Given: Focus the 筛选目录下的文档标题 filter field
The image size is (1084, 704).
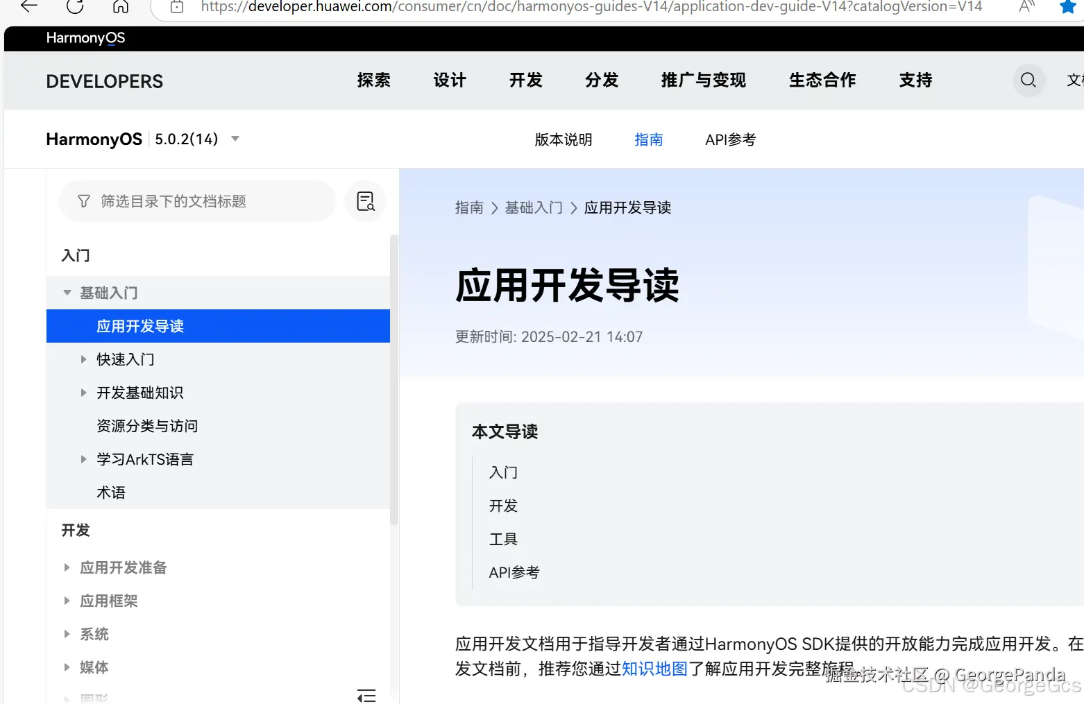Looking at the screenshot, I should coord(197,201).
